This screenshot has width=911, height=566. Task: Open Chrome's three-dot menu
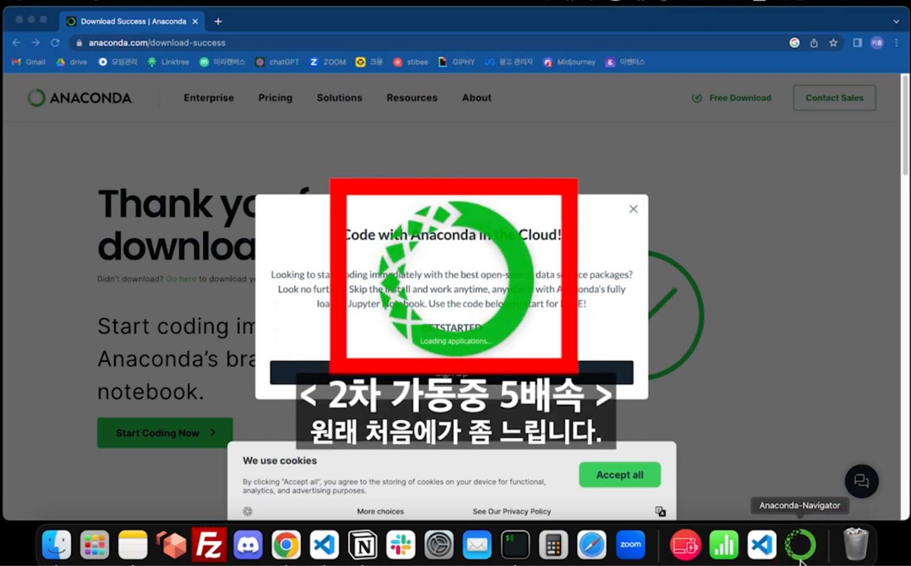[896, 43]
